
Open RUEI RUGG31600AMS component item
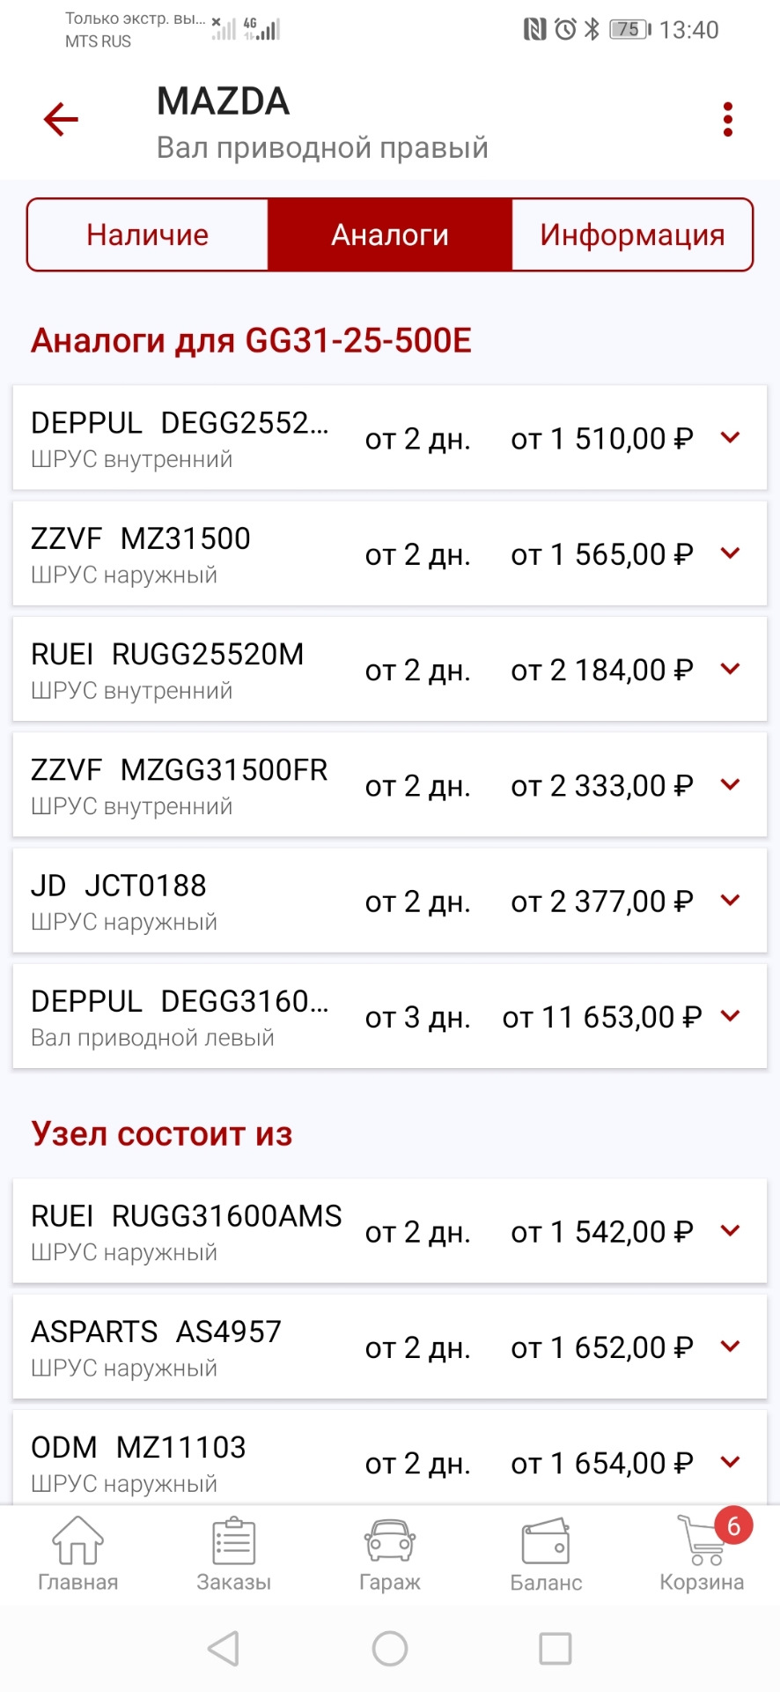390,1230
